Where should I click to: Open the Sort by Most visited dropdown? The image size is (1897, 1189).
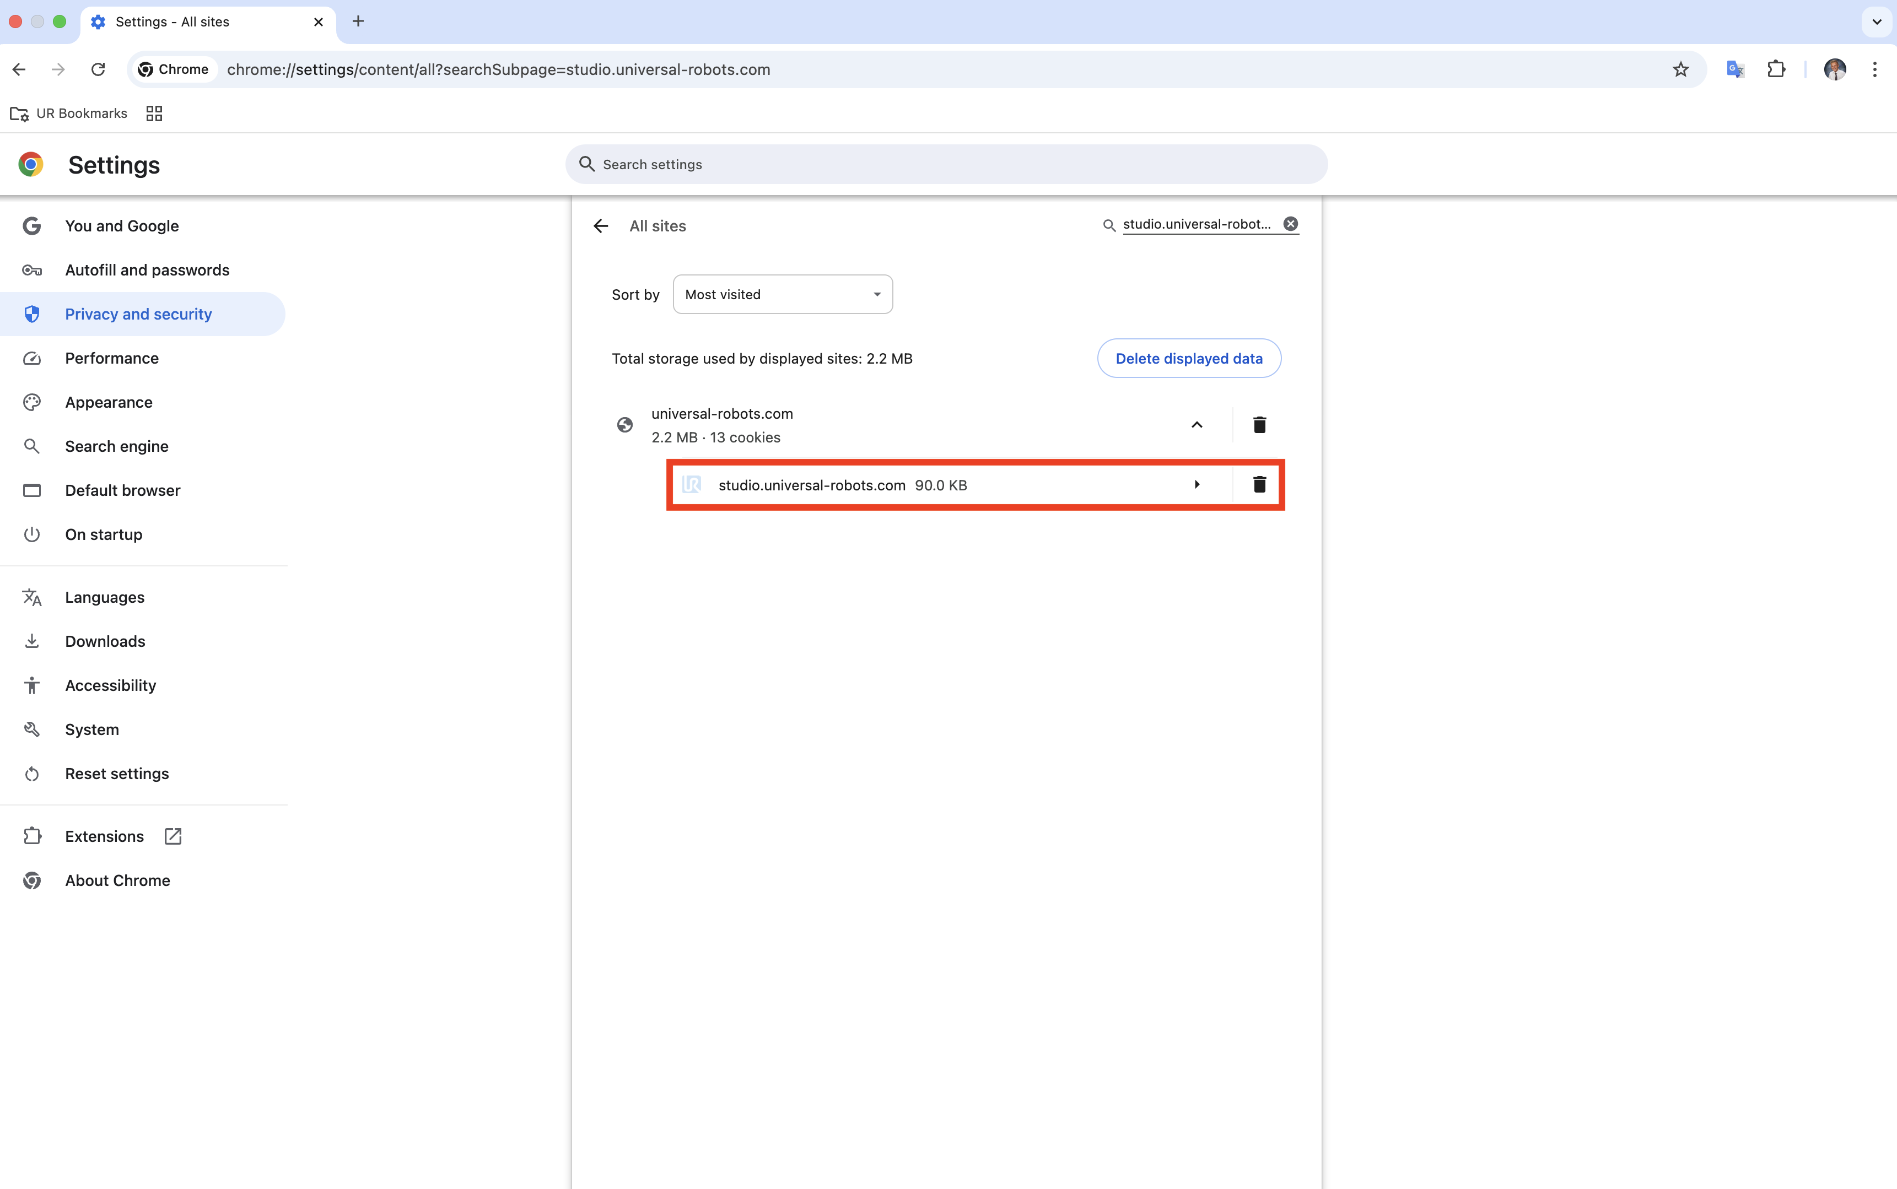coord(783,294)
